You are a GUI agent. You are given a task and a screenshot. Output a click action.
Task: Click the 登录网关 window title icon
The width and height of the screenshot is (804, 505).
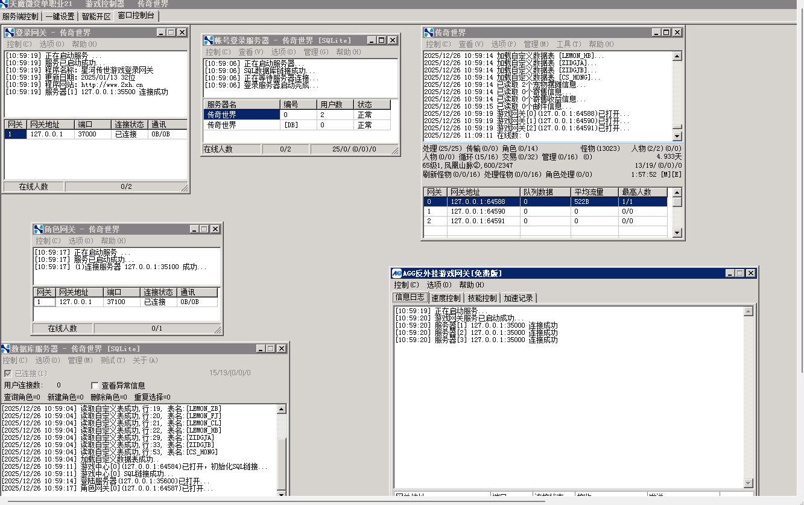click(9, 33)
